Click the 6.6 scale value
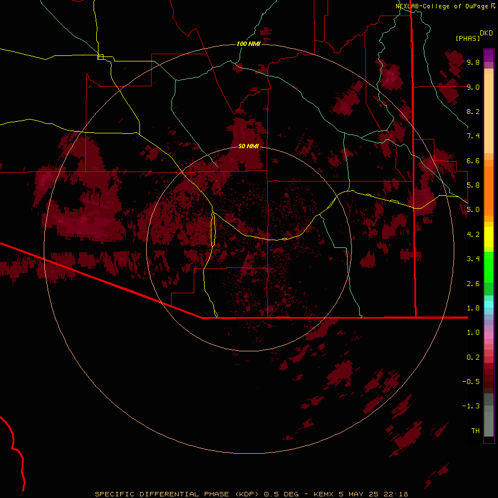 pyautogui.click(x=473, y=160)
